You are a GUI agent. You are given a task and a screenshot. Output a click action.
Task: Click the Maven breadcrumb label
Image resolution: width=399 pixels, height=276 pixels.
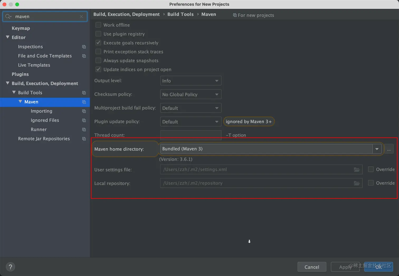pyautogui.click(x=209, y=14)
